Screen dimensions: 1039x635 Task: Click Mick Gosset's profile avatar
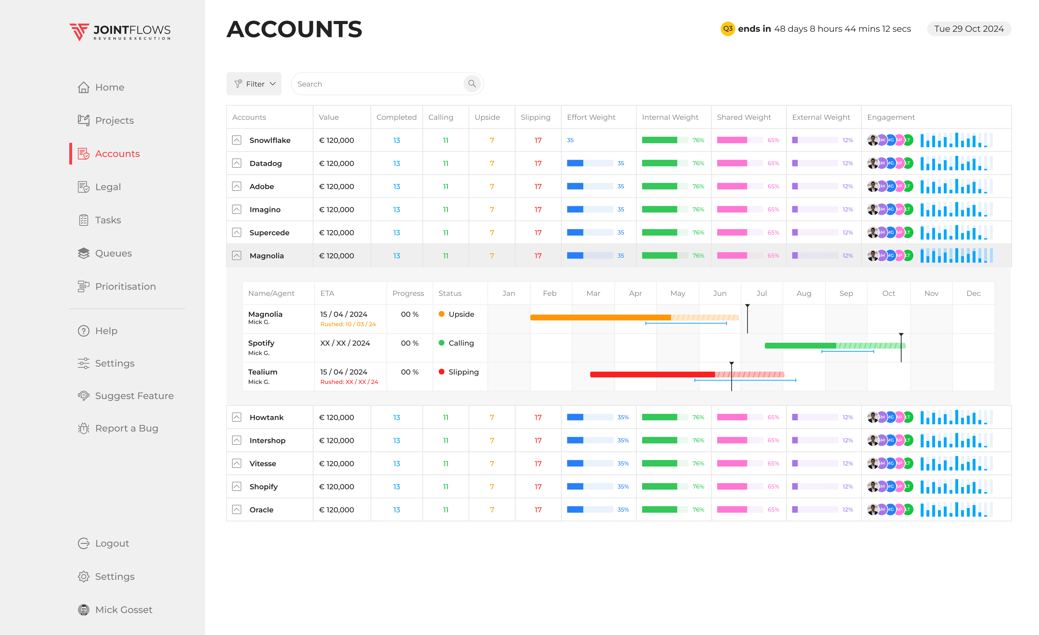click(x=83, y=610)
